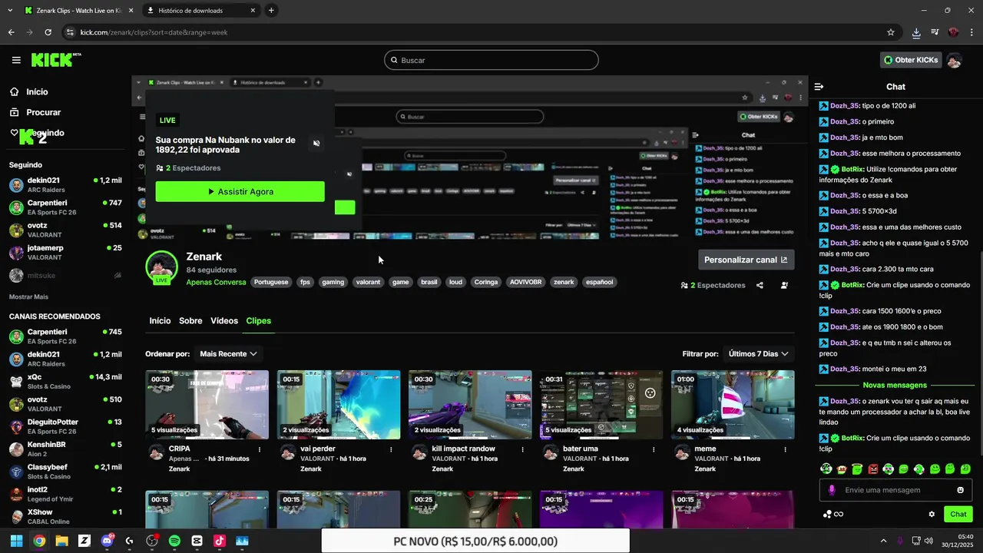
Task: Open the valorant tag
Action: point(368,282)
